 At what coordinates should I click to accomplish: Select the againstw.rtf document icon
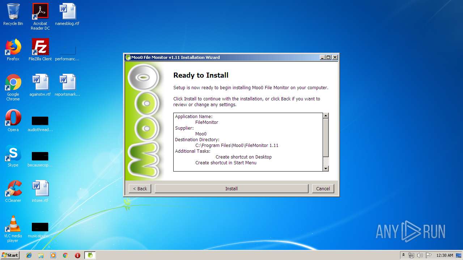40,85
